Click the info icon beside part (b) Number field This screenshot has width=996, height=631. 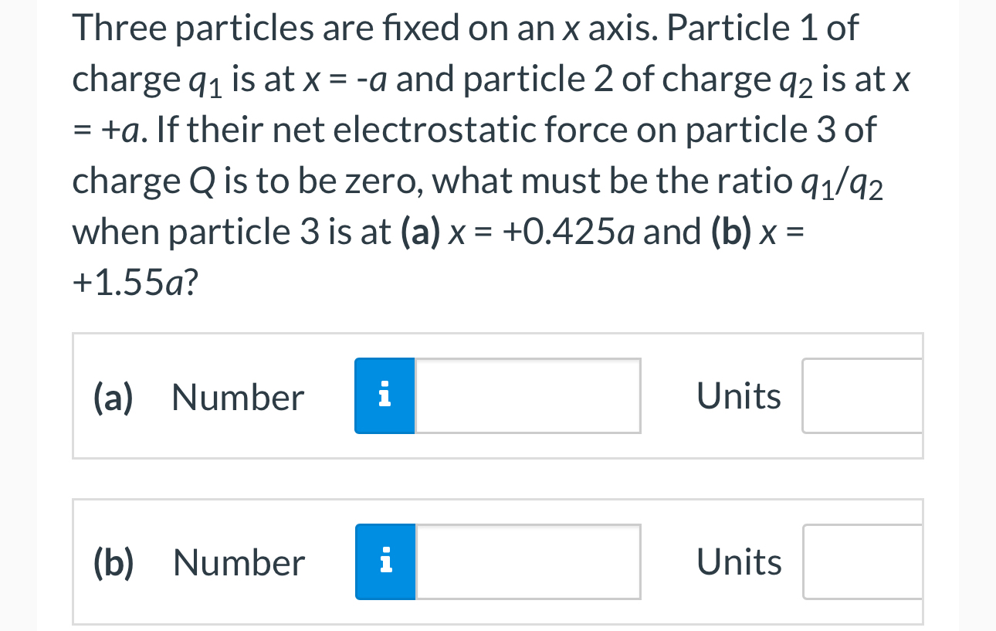(x=385, y=561)
